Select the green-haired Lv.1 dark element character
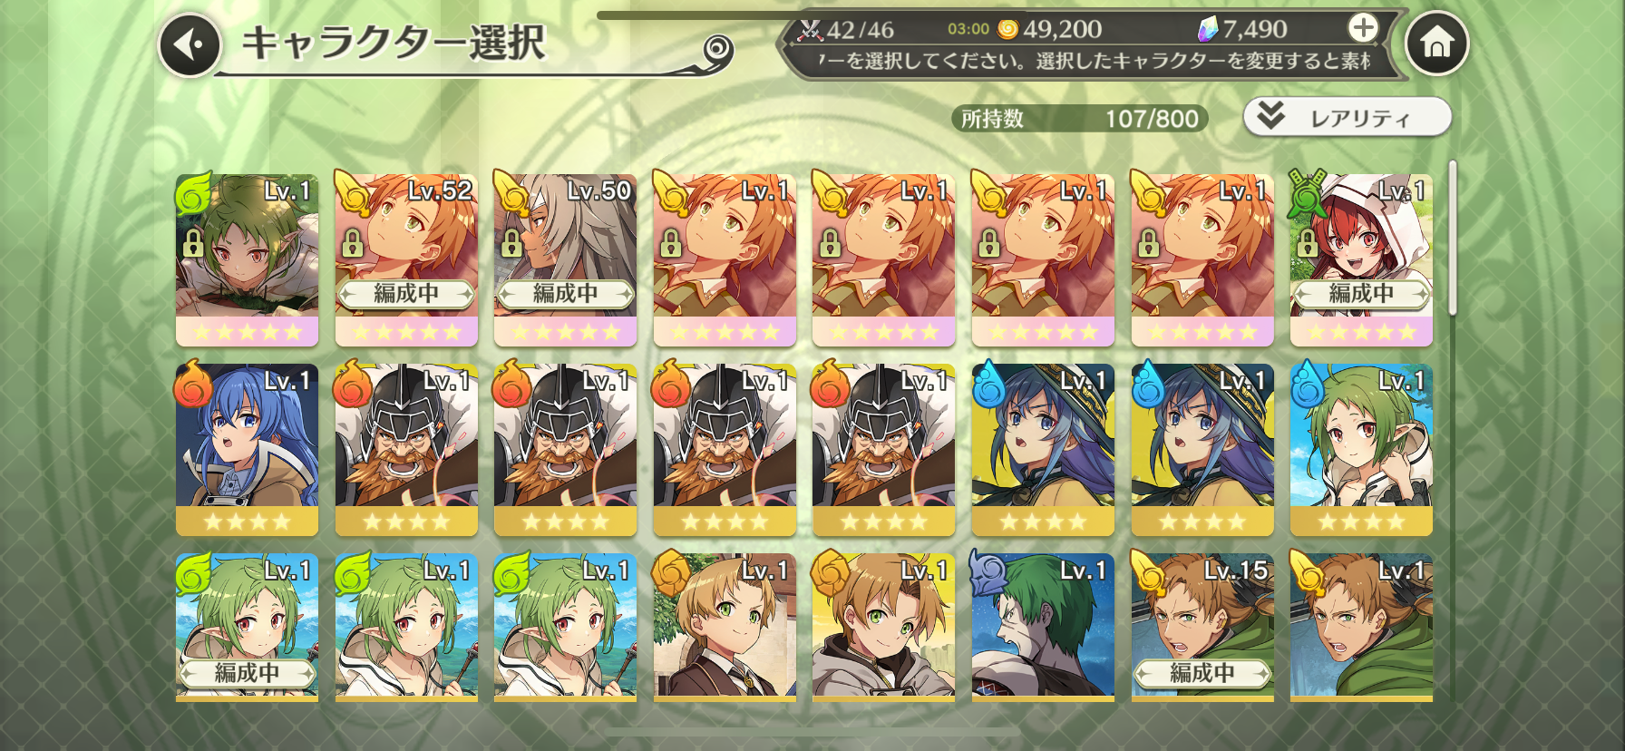 [1043, 628]
